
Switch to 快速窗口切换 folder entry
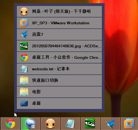[x=59, y=80]
